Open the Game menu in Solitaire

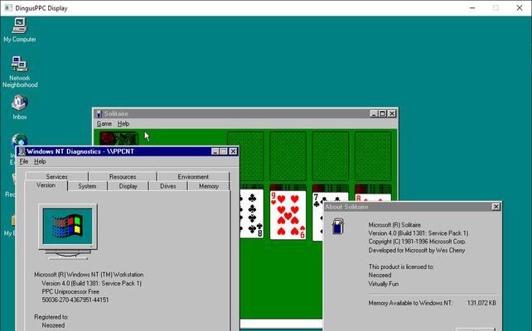[104, 123]
